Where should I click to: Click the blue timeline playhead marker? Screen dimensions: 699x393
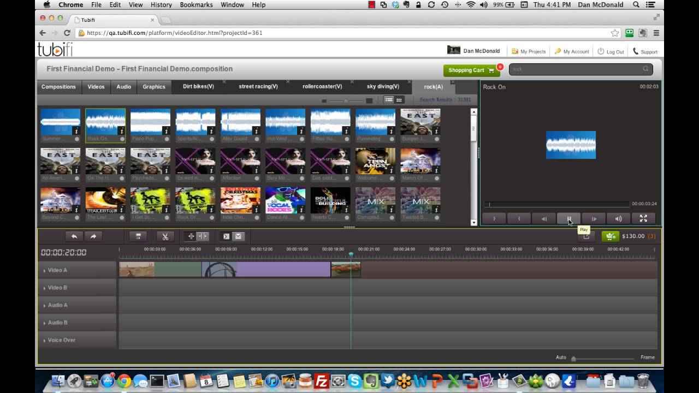(351, 254)
